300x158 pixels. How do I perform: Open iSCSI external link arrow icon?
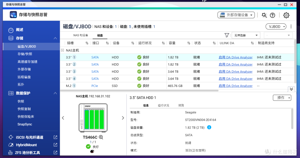click(55, 137)
